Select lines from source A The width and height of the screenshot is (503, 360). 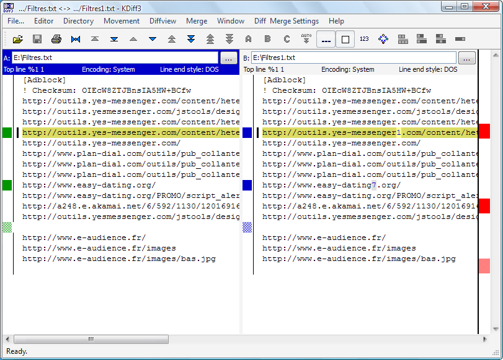[x=248, y=39]
